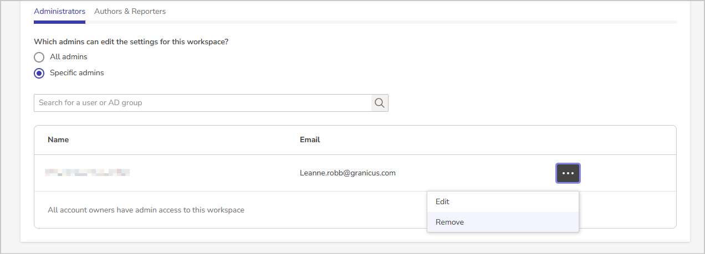Click the Leanne.robb@granicus.com email address

[x=348, y=173]
